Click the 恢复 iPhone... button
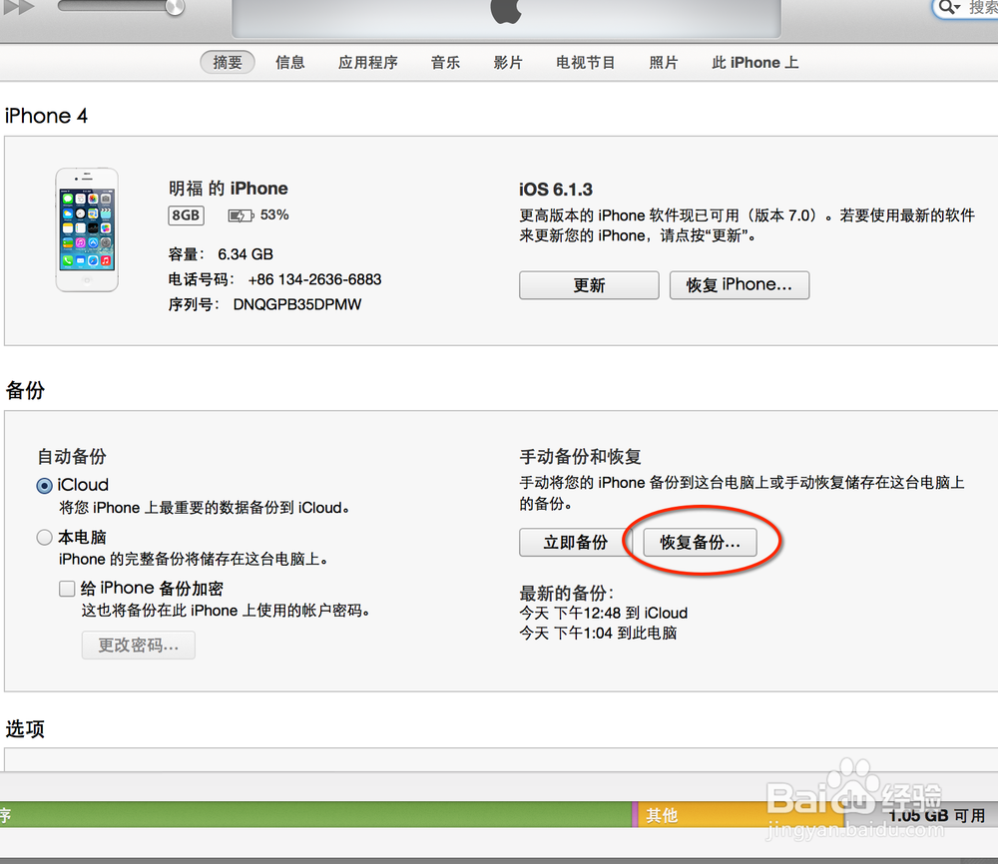Image resolution: width=998 pixels, height=864 pixels. tap(739, 285)
